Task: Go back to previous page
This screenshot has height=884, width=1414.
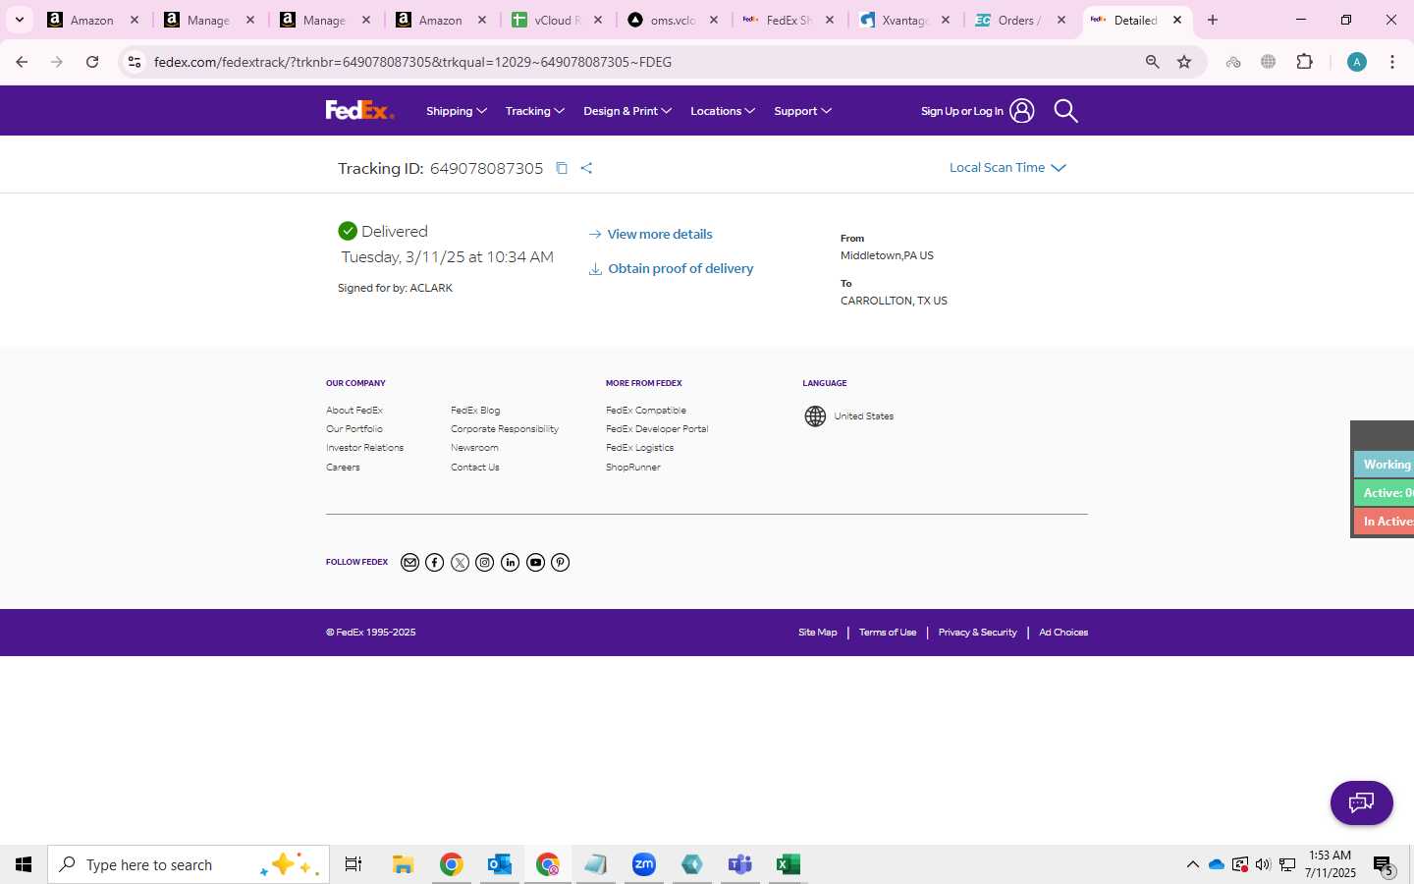Action: click(22, 62)
